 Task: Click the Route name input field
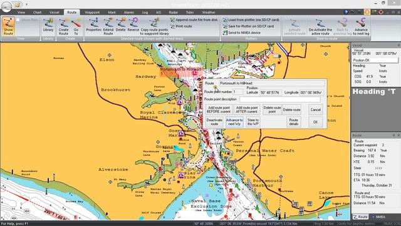coord(272,83)
